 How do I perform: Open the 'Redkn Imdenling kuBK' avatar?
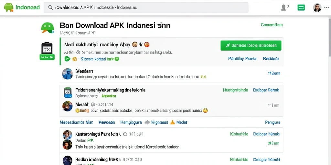coord(67,160)
